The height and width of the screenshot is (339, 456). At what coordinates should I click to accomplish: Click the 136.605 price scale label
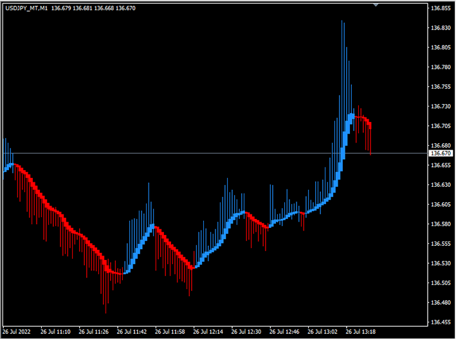[441, 204]
